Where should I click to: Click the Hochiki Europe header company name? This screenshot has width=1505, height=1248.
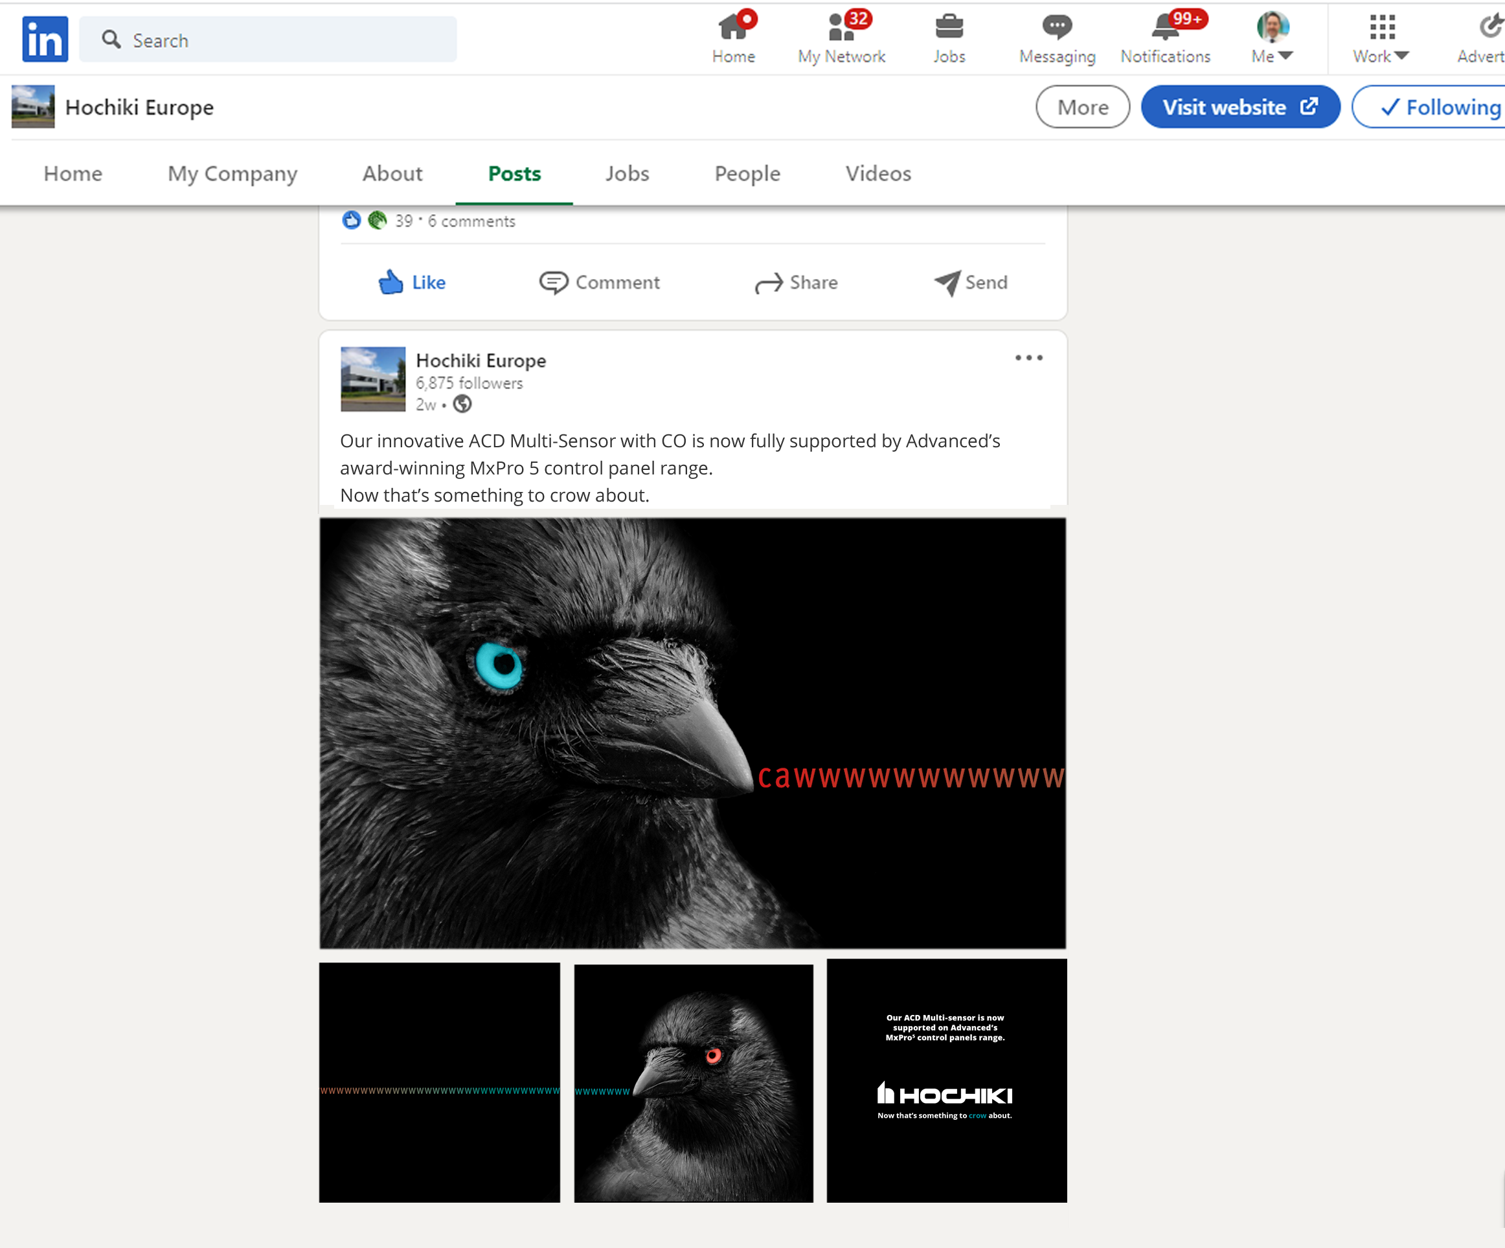pyautogui.click(x=139, y=107)
